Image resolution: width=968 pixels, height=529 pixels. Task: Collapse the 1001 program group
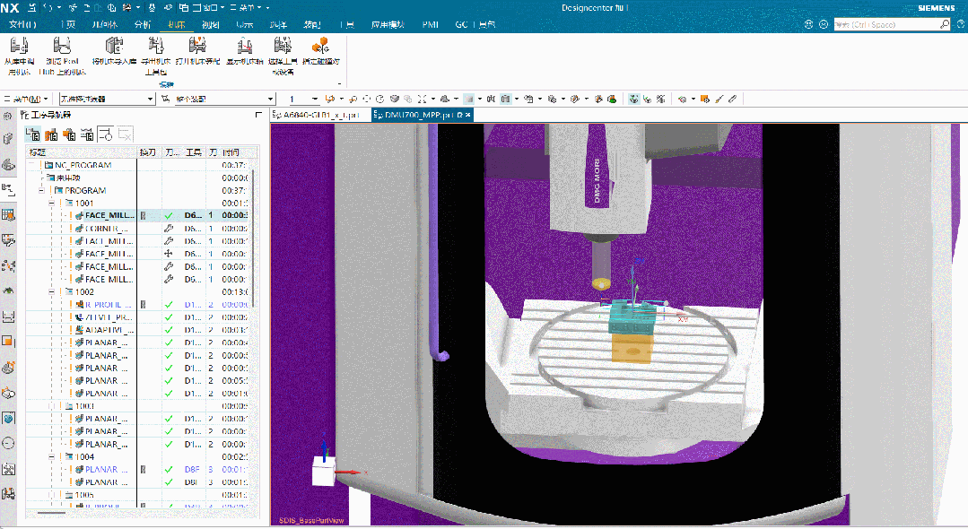coord(51,204)
